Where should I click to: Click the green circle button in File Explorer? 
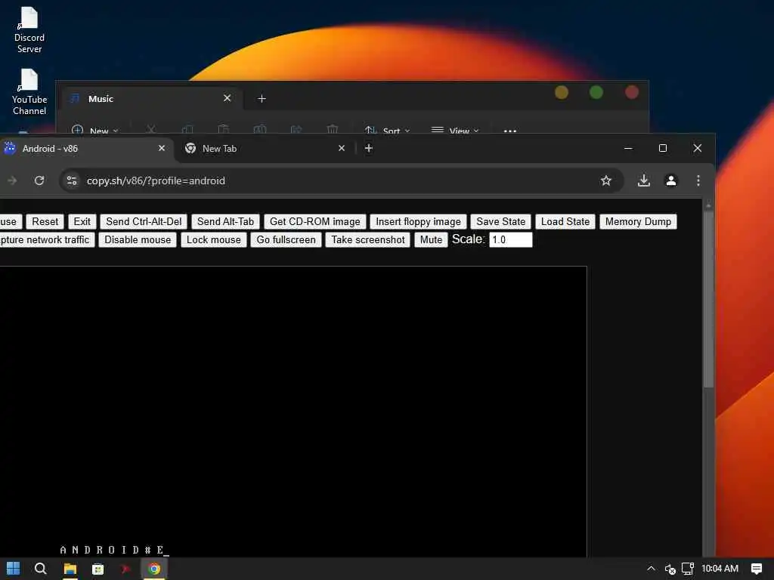pos(596,92)
